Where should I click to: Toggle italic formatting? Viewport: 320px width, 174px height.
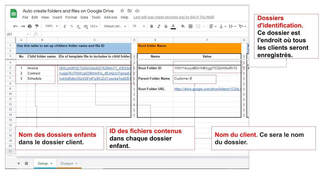[159, 26]
